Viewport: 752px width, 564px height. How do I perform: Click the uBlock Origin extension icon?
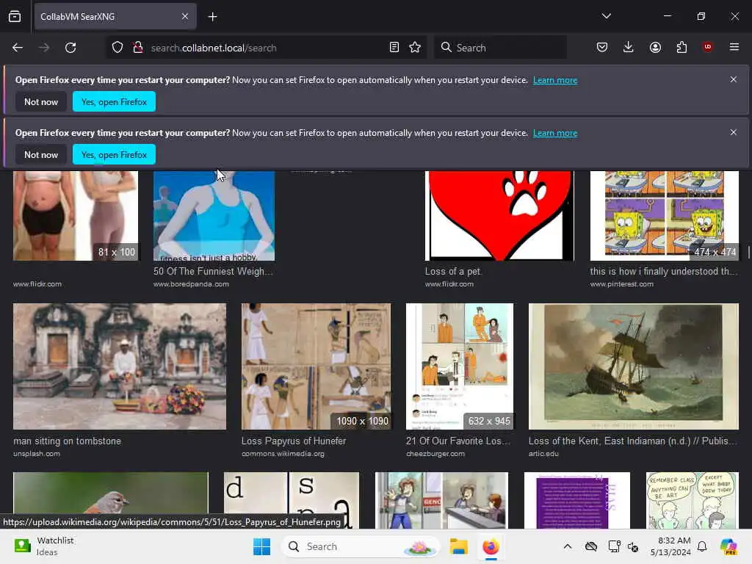pos(708,47)
